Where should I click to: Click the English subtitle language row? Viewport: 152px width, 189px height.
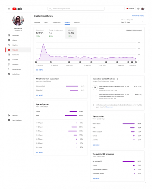117,165
